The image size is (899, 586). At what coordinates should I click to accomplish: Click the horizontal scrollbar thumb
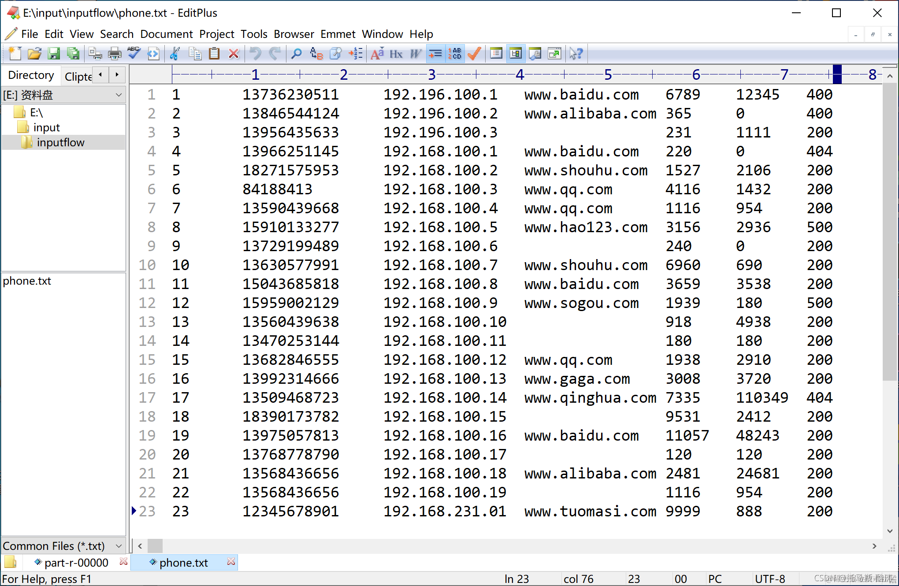[155, 546]
